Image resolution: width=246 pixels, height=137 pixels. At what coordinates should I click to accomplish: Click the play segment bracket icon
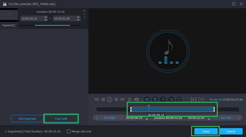coord(193,99)
